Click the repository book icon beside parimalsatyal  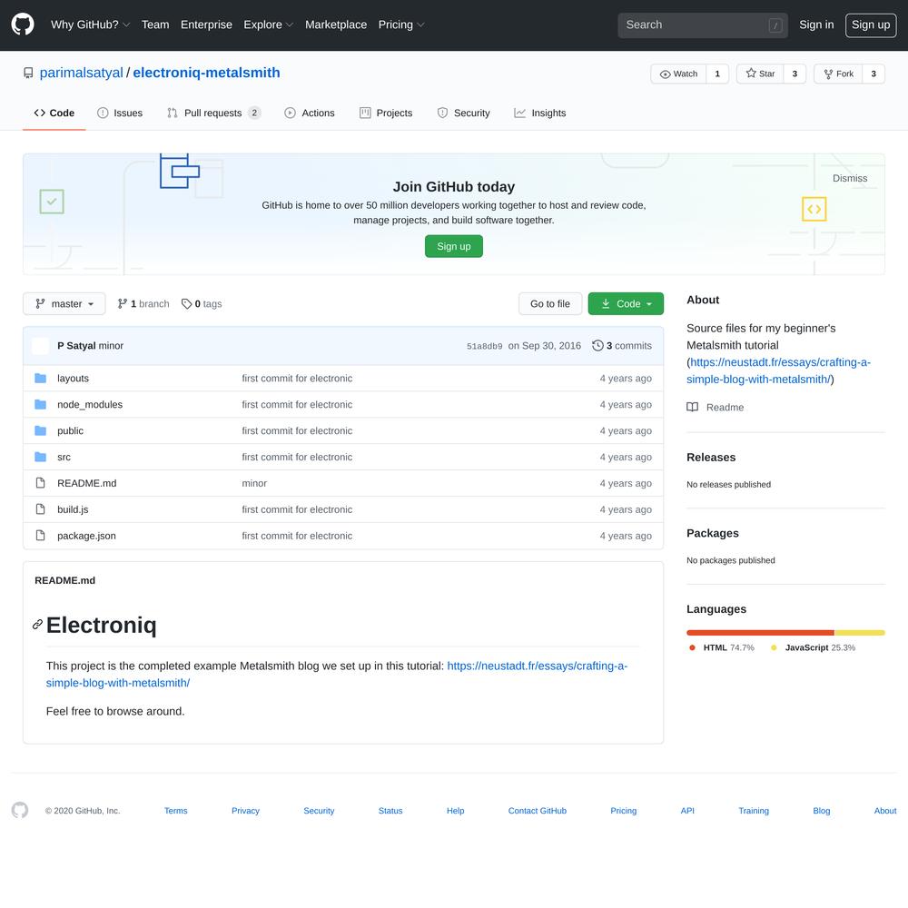(x=28, y=73)
